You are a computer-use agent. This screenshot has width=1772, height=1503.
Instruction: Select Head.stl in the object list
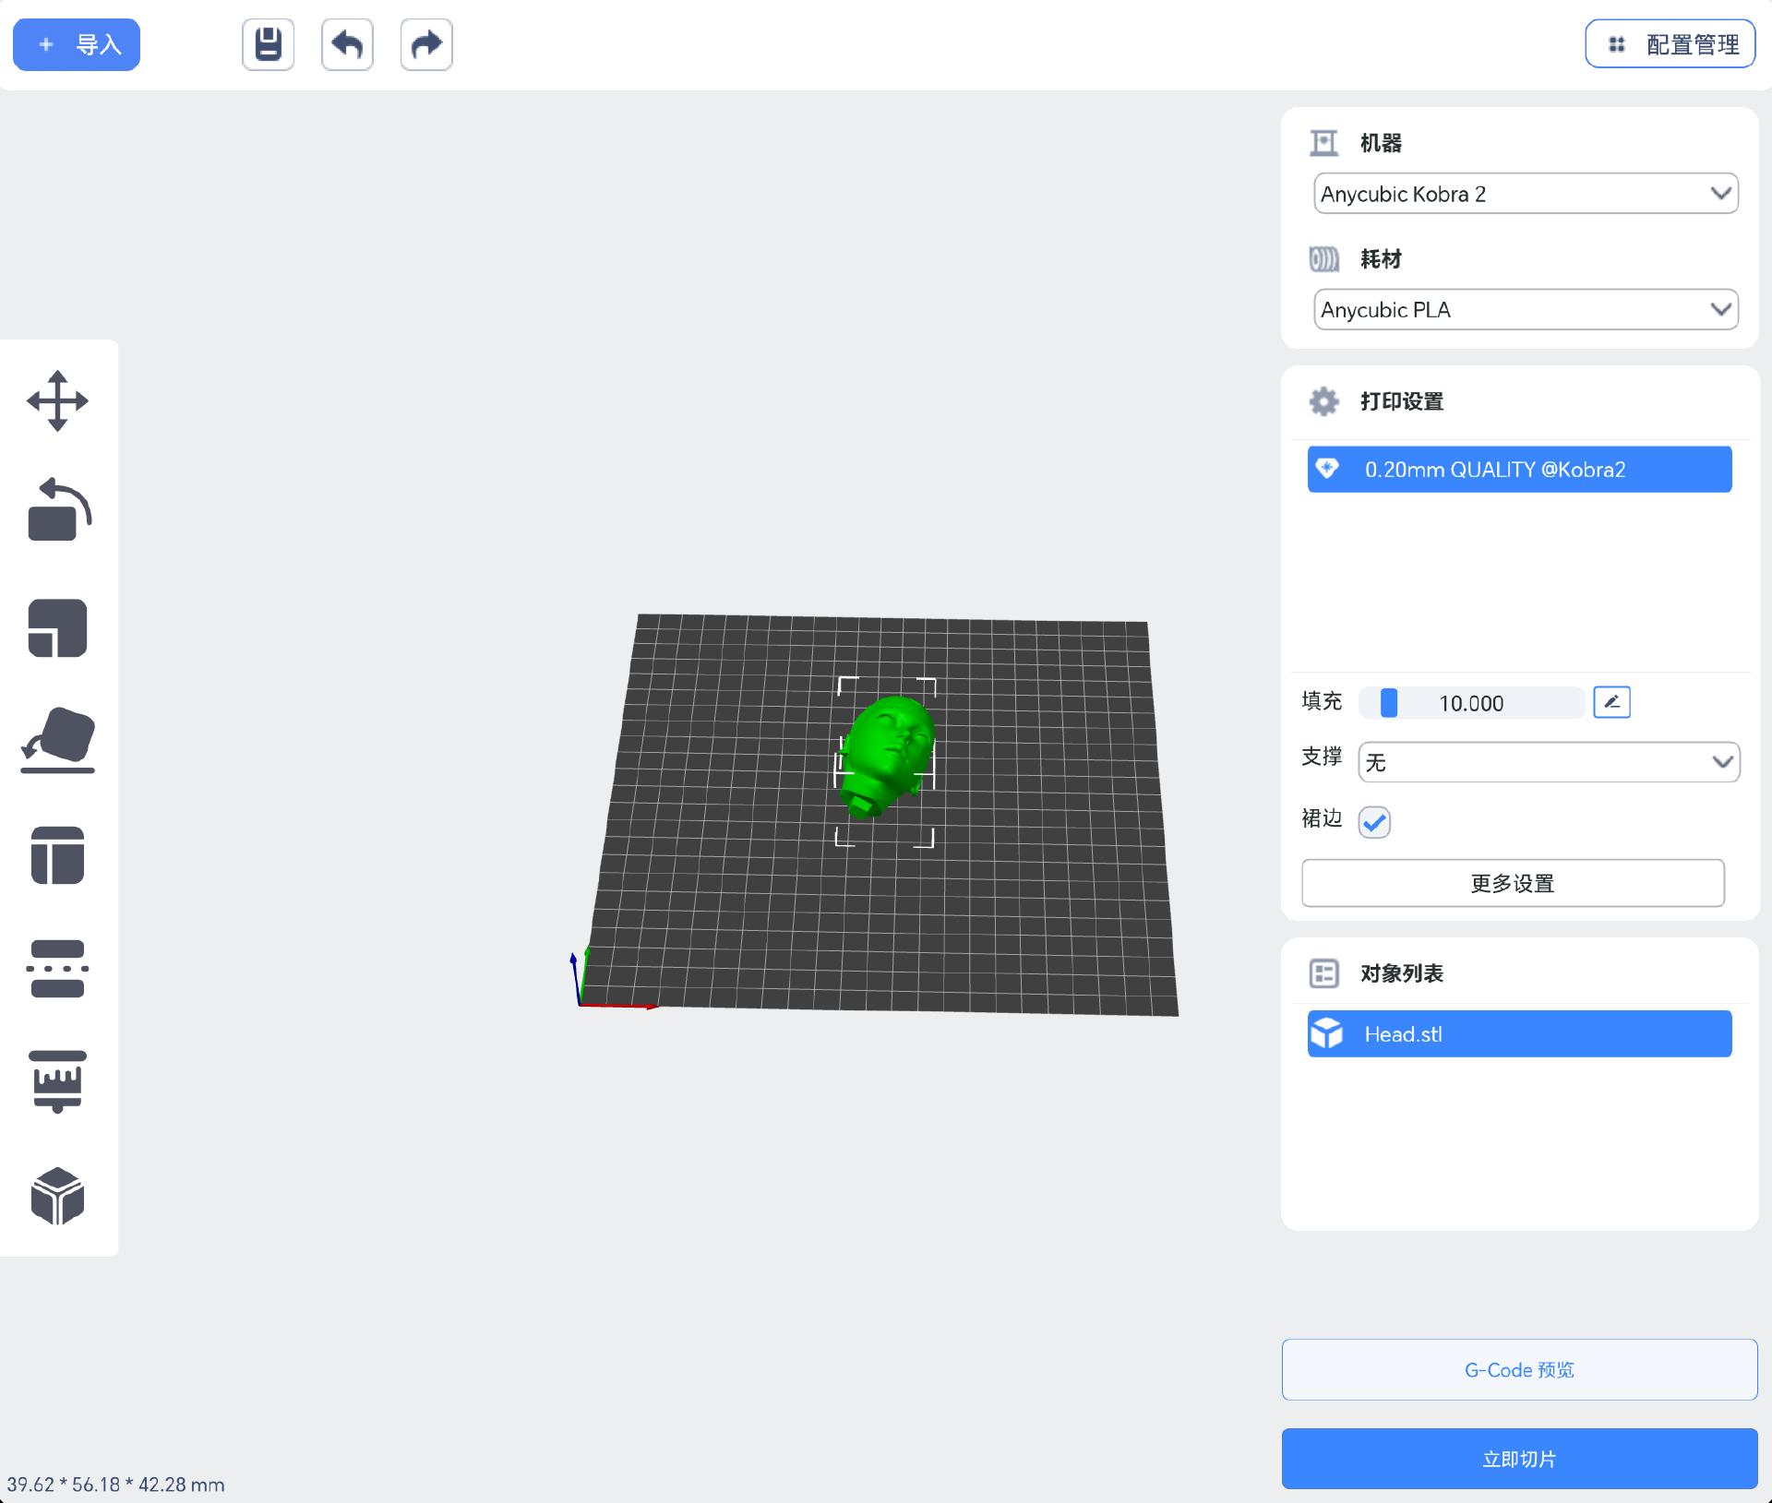pos(1518,1033)
